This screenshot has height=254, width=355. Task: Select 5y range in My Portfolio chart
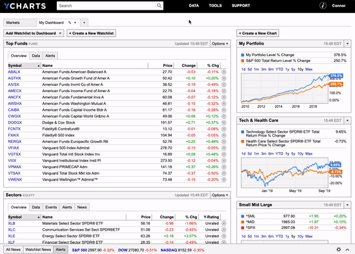click(293, 70)
